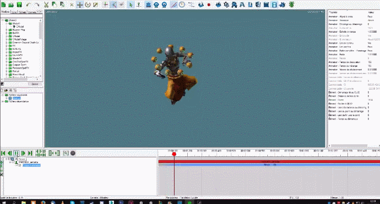Collapse the root node of the timeline tree

(7, 159)
